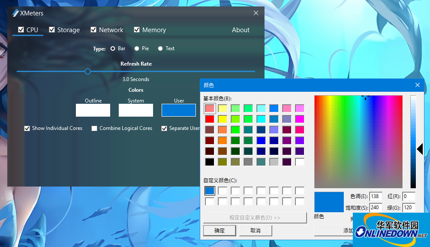Pick the pure green basic color swatch

click(x=235, y=130)
